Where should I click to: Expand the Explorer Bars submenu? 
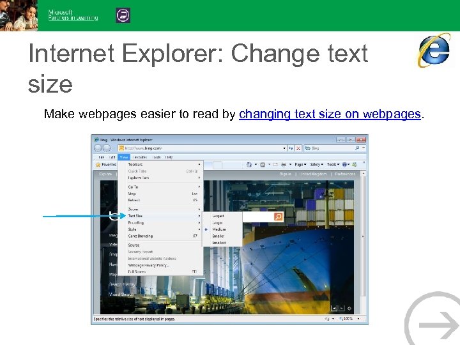[x=160, y=178]
